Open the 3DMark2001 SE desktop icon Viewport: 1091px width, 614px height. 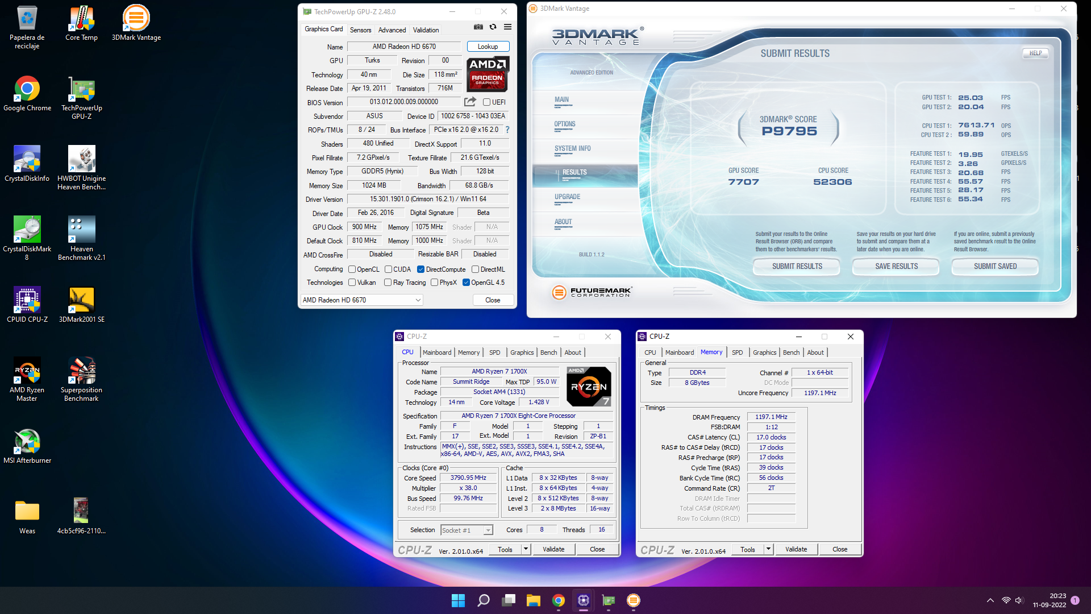click(x=81, y=305)
